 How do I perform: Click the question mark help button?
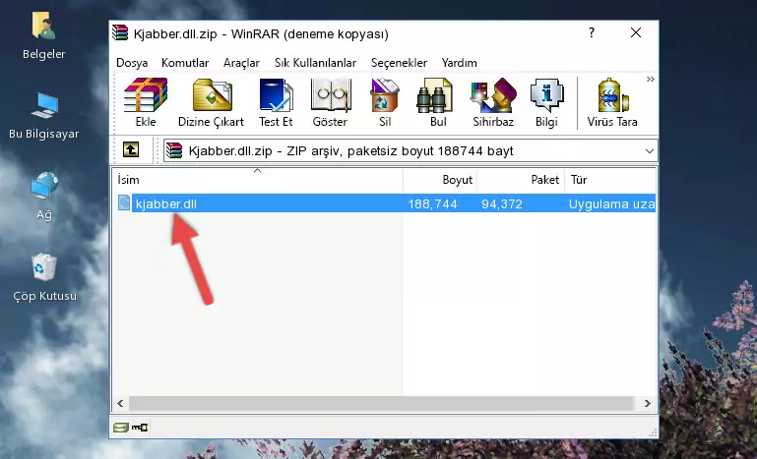coord(592,32)
